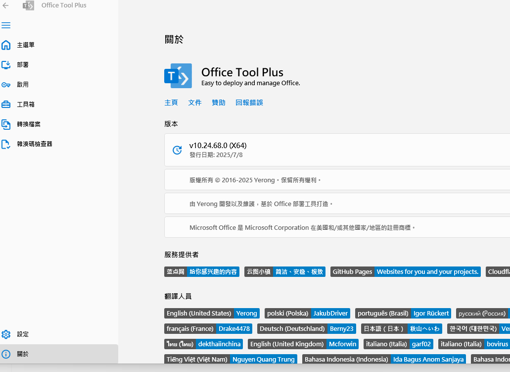Open the GitHub Pages provider badge
This screenshot has width=510, height=372.
point(406,271)
